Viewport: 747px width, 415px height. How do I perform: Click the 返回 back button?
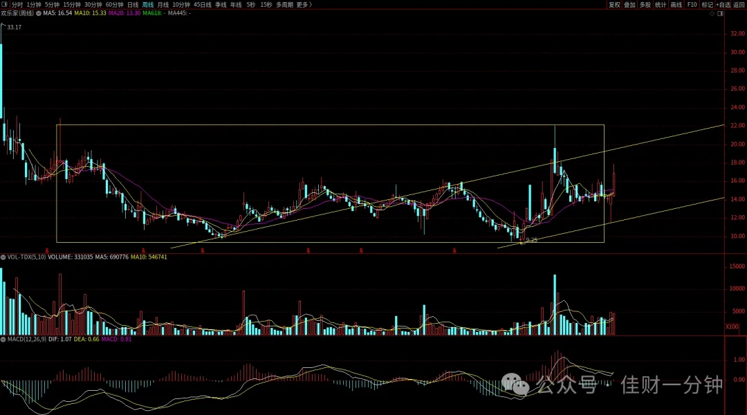pyautogui.click(x=739, y=5)
